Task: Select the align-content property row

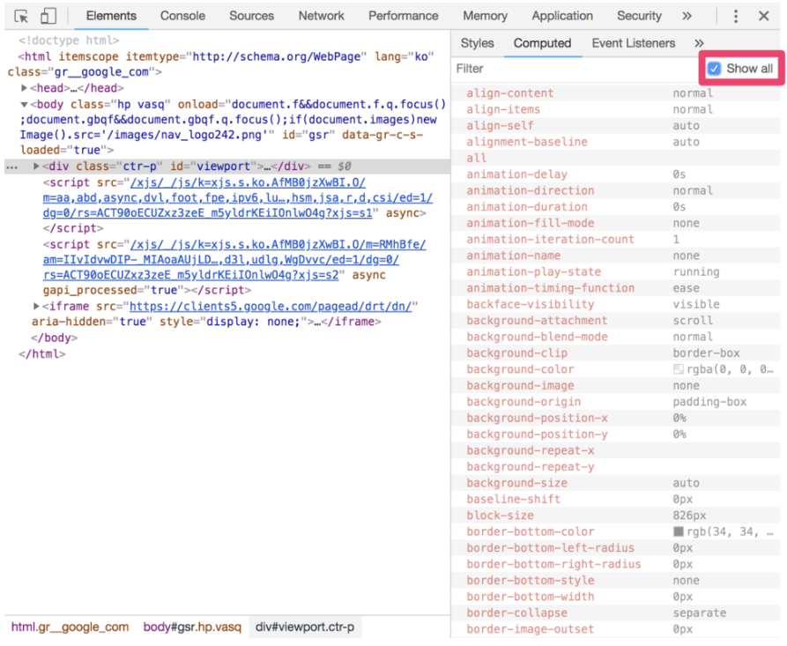Action: 615,93
